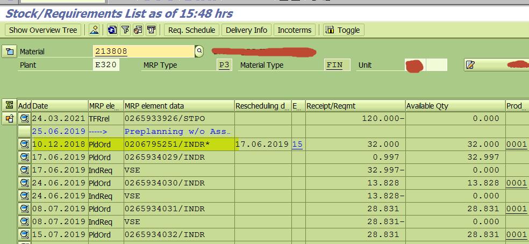Open Delivery Info
The image size is (529, 244).
pyautogui.click(x=246, y=30)
